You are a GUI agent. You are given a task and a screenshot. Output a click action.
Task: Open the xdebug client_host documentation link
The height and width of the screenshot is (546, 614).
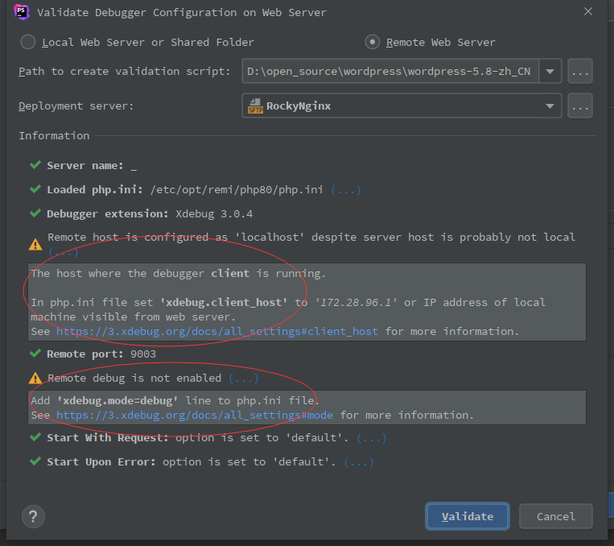pyautogui.click(x=219, y=331)
